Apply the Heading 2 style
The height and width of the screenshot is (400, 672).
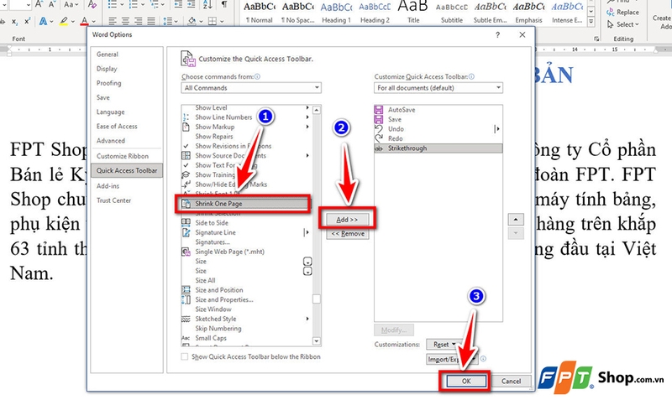point(375,13)
